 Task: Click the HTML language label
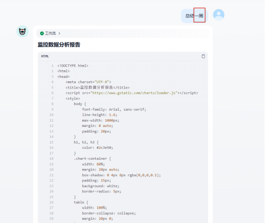tap(45, 56)
